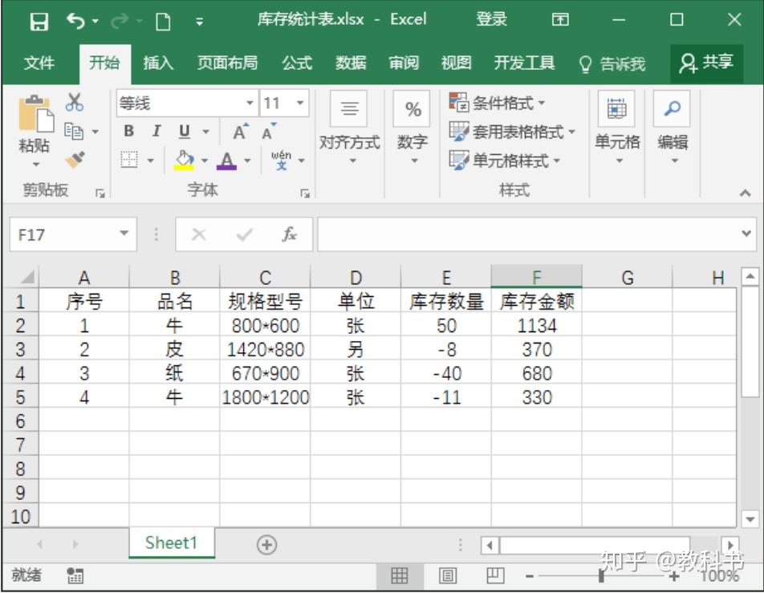Click the Paste clipboard icon

tap(35, 113)
